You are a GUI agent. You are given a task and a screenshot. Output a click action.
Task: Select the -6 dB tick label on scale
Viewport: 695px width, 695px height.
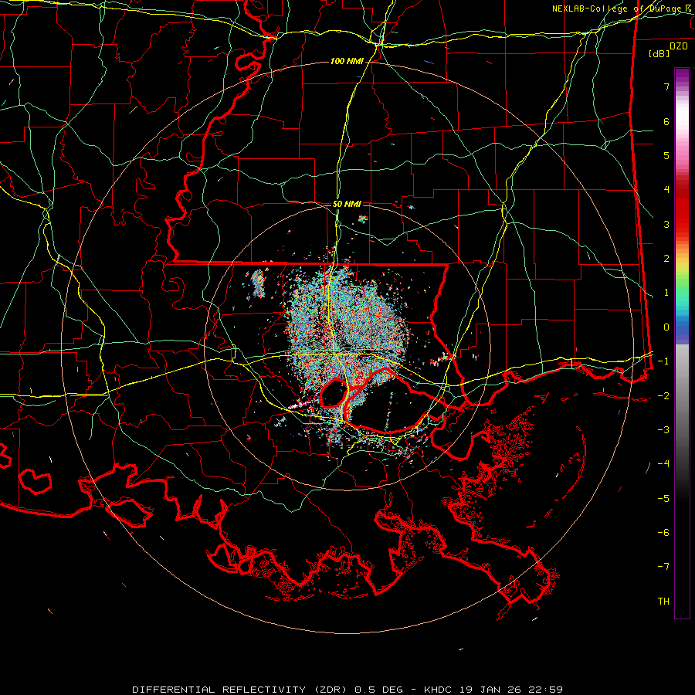click(x=663, y=533)
